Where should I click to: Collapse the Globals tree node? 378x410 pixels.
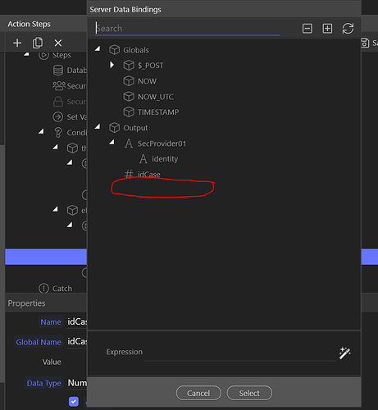point(98,49)
